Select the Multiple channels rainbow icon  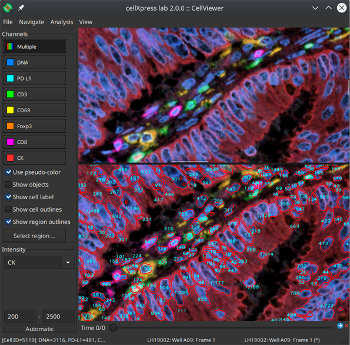[10, 46]
